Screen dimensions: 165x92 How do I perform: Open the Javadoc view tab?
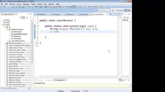tap(49, 80)
